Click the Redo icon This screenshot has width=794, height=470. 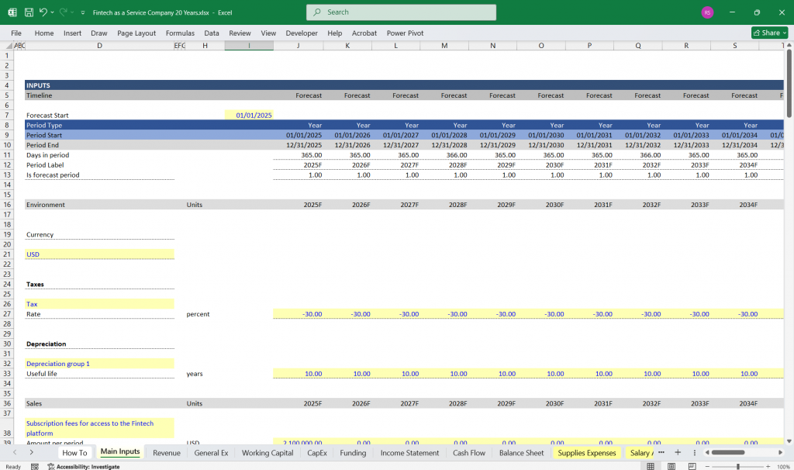[x=62, y=12]
